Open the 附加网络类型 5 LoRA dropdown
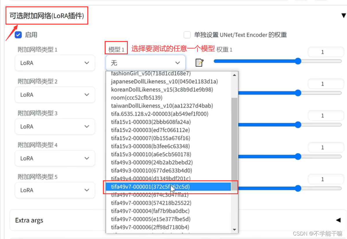This screenshot has width=347, height=239. click(x=55, y=190)
